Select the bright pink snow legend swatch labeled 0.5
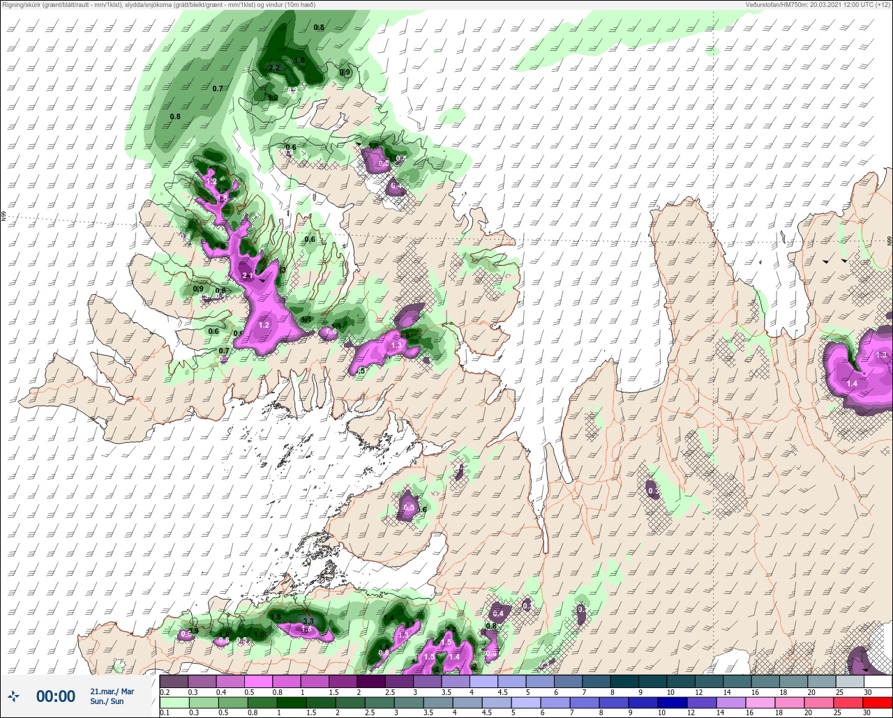The height and width of the screenshot is (718, 893). (258, 681)
